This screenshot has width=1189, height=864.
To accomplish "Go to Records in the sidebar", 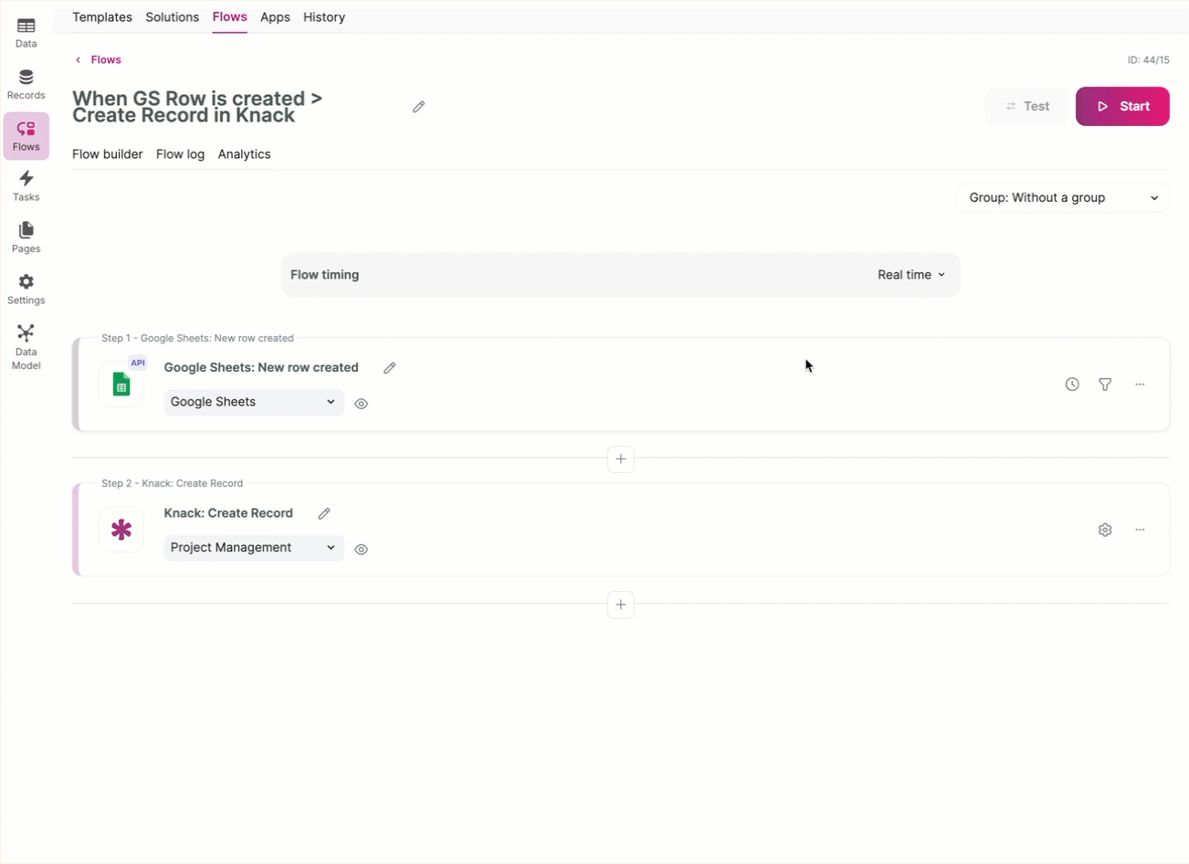I will tap(26, 84).
